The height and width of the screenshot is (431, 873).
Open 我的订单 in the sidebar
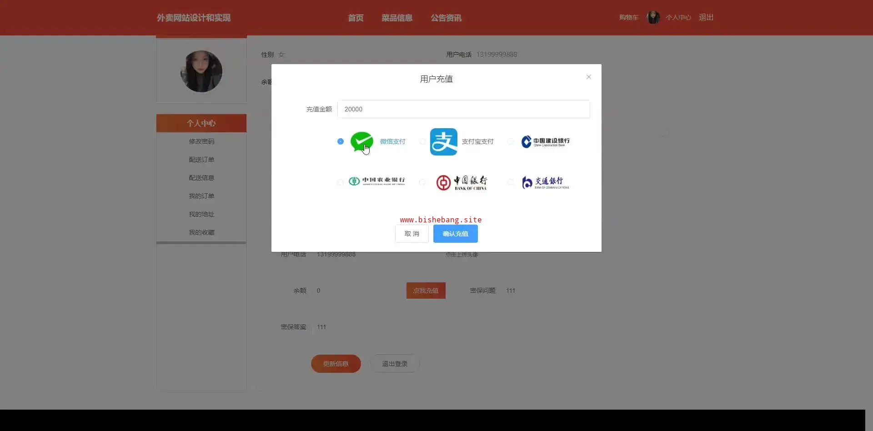click(201, 196)
